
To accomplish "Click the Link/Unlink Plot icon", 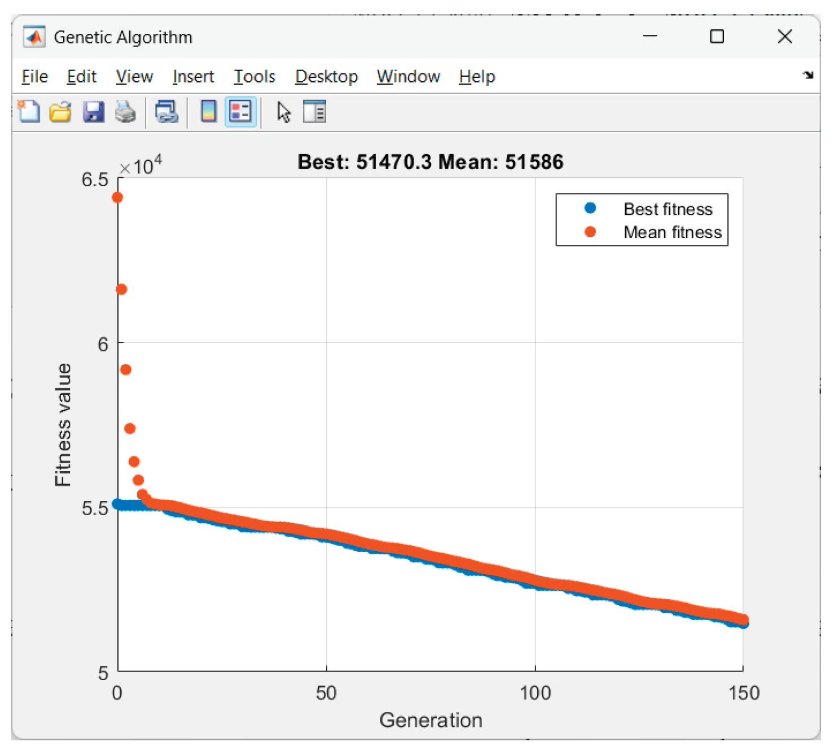I will 167,112.
